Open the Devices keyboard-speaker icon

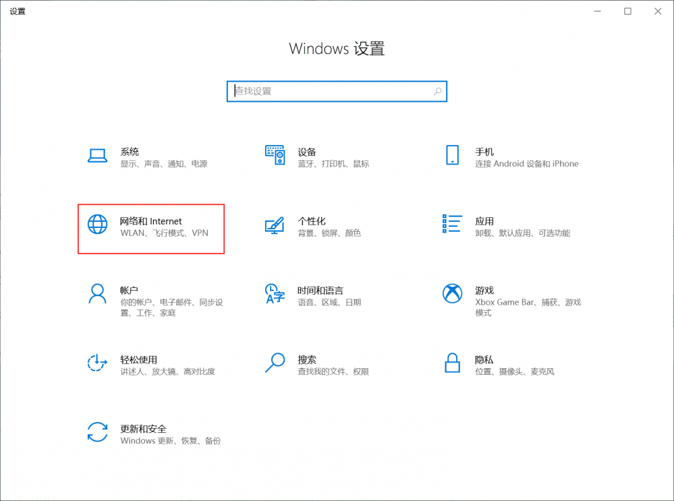click(x=275, y=155)
